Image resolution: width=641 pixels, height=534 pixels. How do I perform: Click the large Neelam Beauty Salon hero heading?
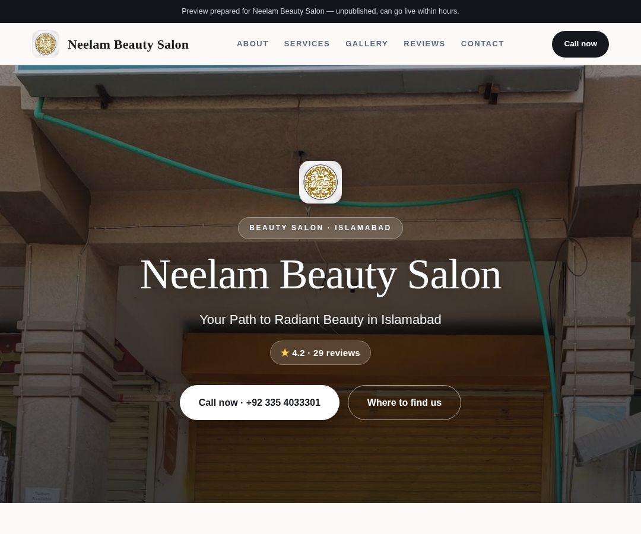coord(320,275)
